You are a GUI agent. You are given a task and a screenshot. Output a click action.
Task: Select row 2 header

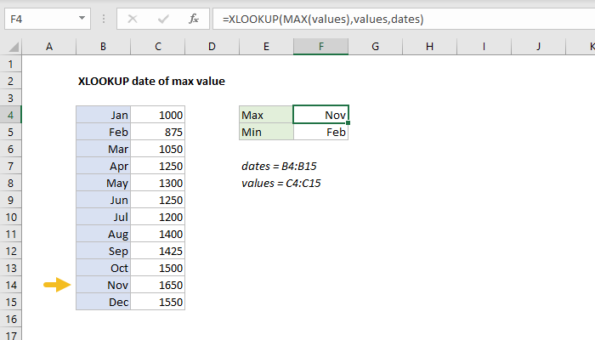coord(11,81)
